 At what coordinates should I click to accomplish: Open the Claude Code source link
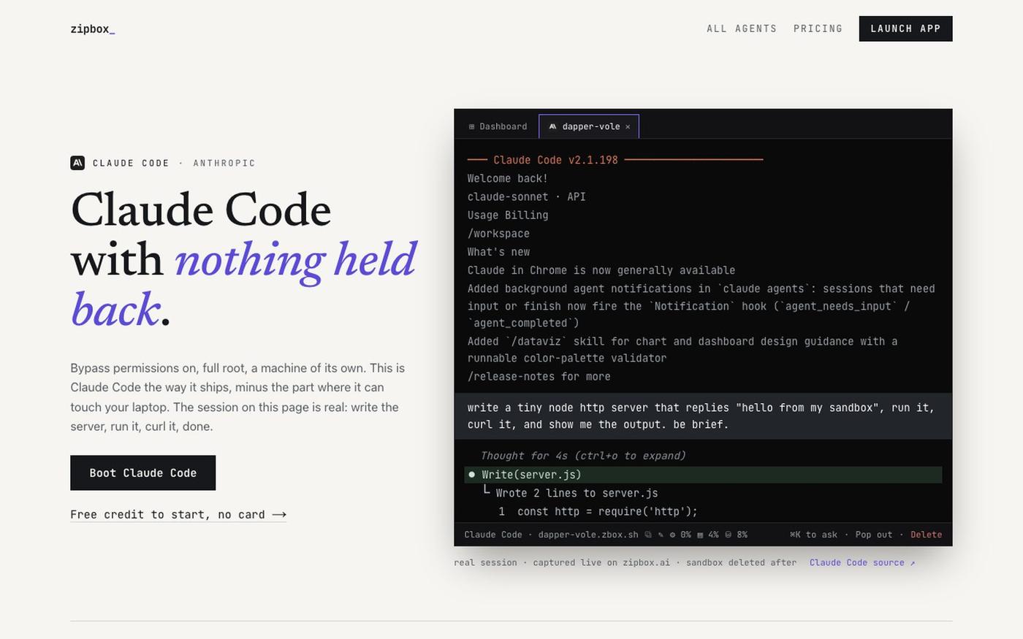click(x=862, y=562)
